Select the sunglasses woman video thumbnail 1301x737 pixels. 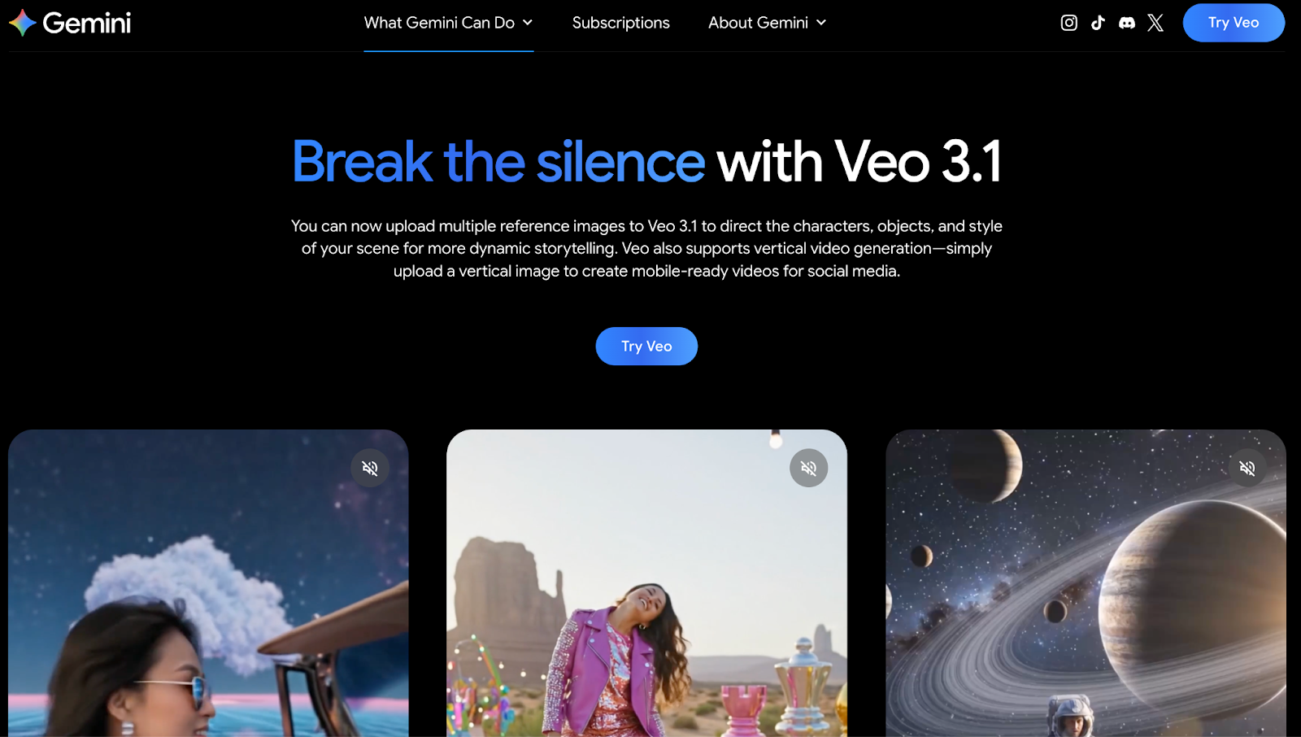[x=208, y=583]
